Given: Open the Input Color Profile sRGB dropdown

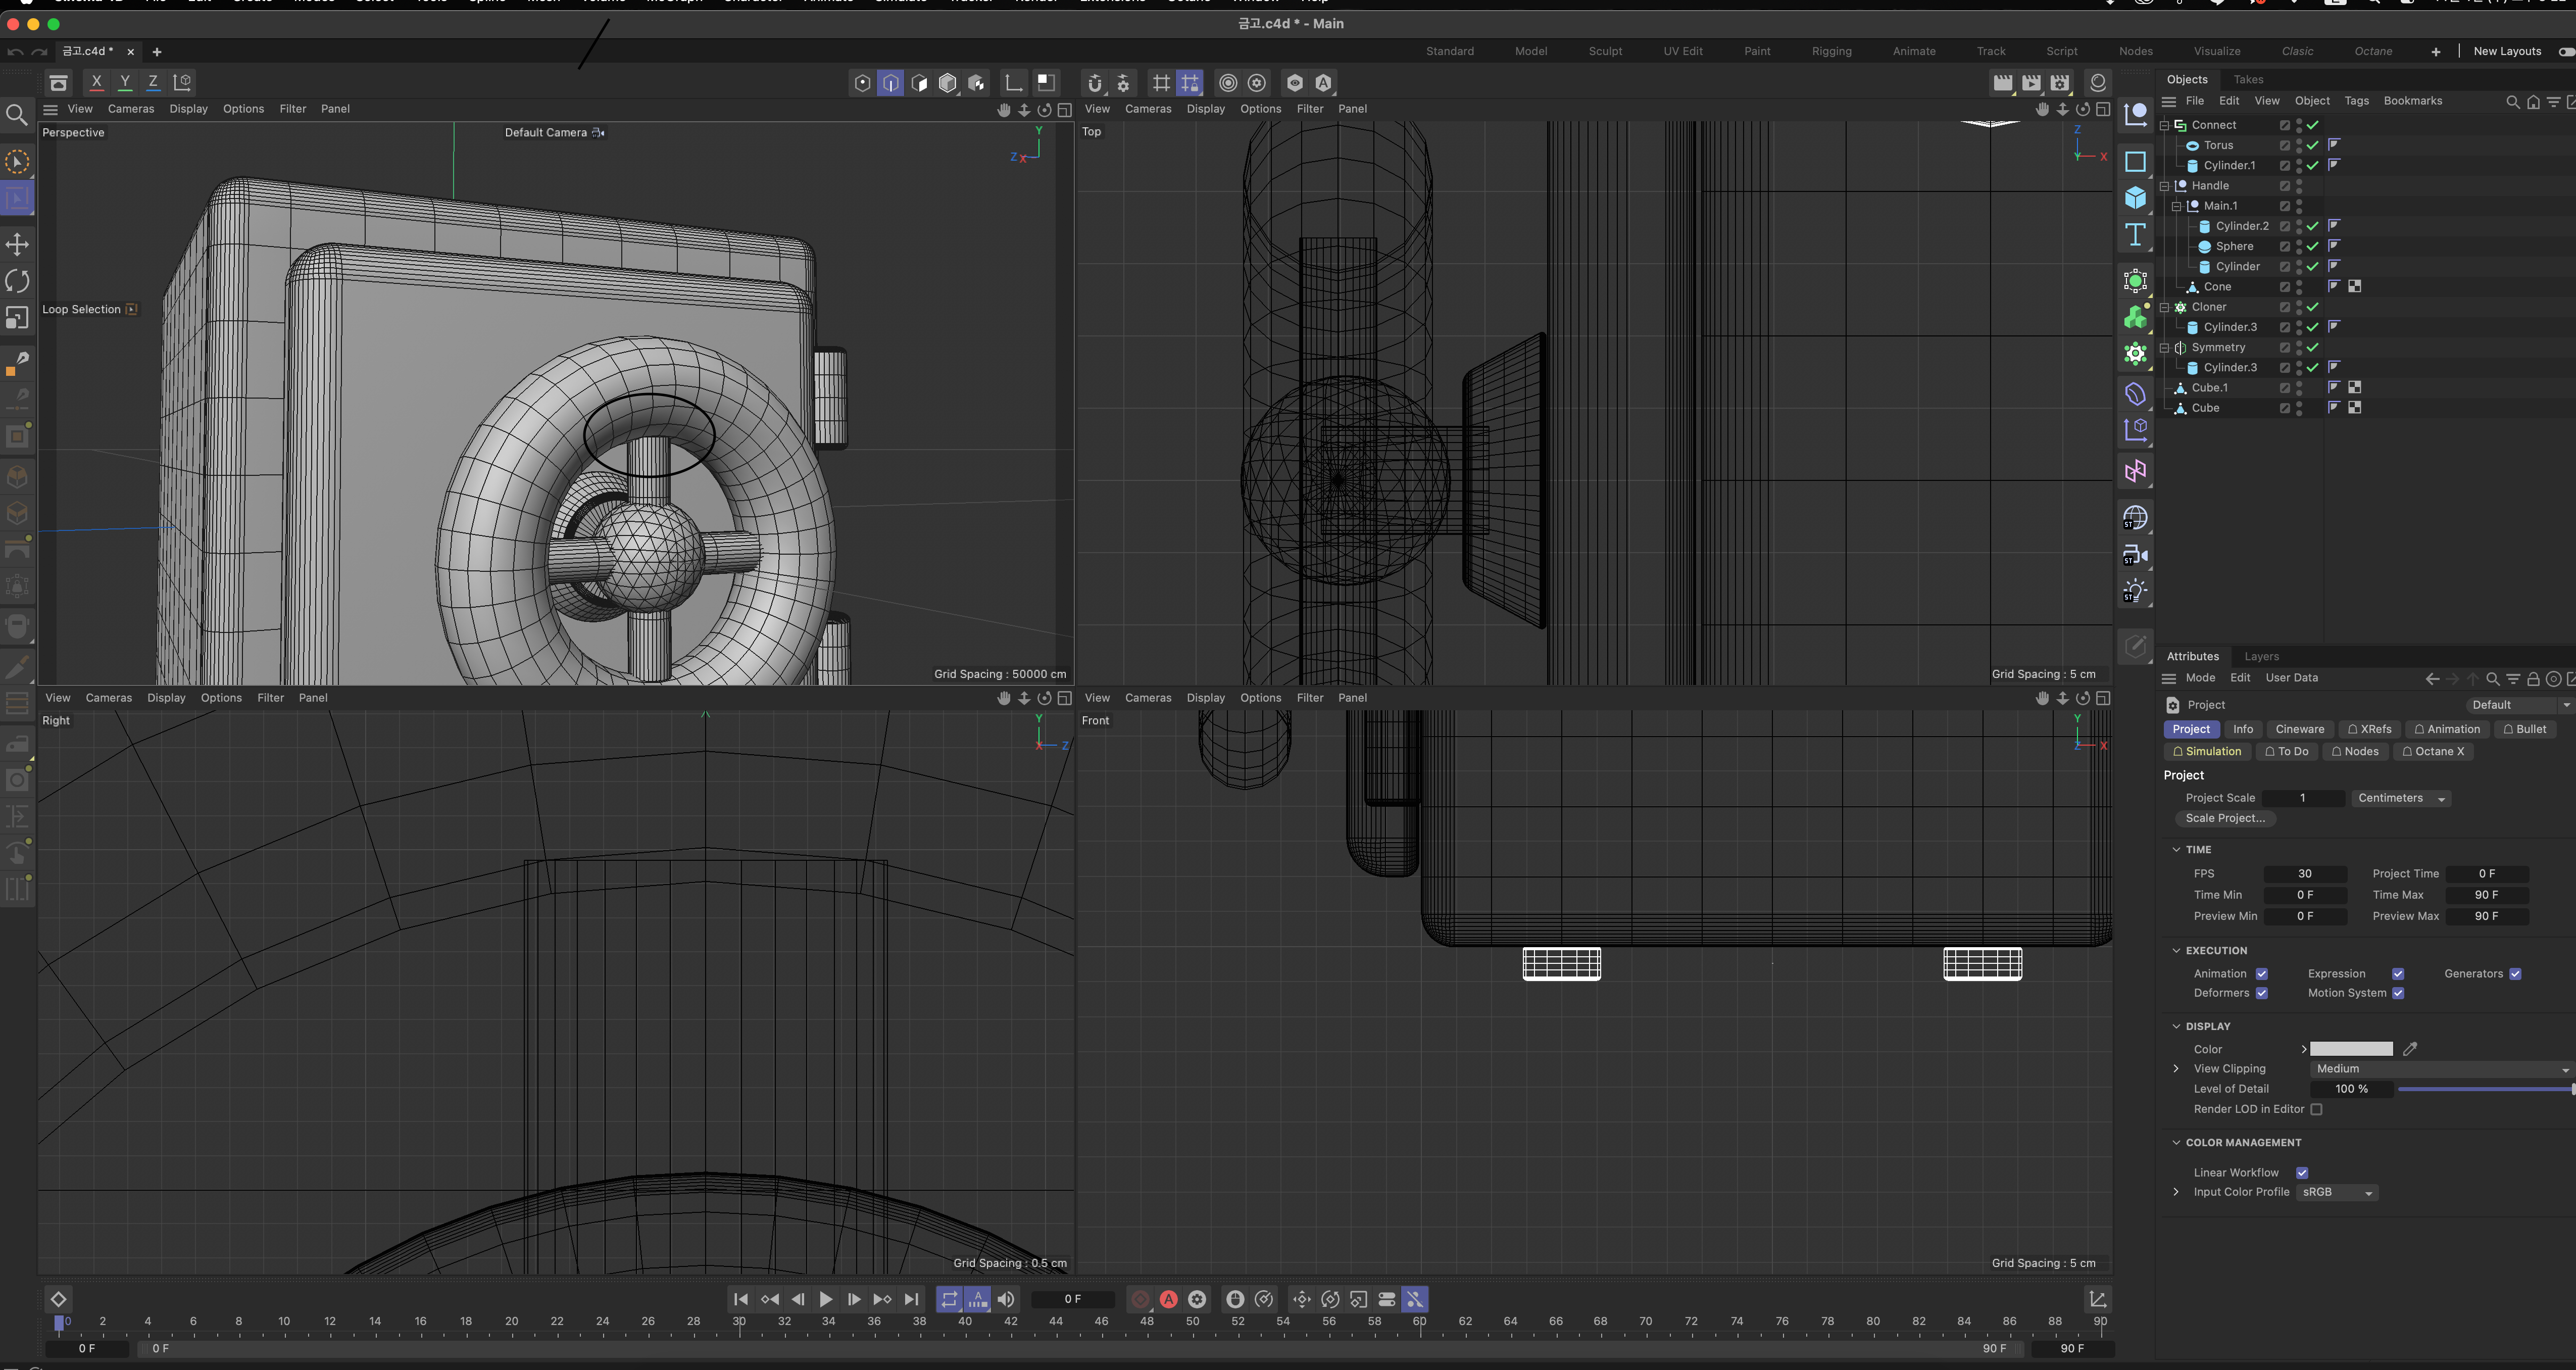Looking at the screenshot, I should [x=2337, y=1192].
